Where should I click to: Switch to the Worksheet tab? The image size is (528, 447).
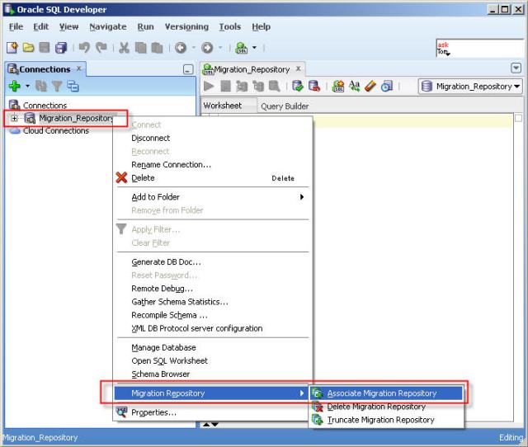tap(229, 106)
